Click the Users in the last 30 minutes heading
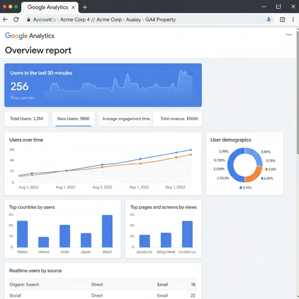 click(x=41, y=73)
